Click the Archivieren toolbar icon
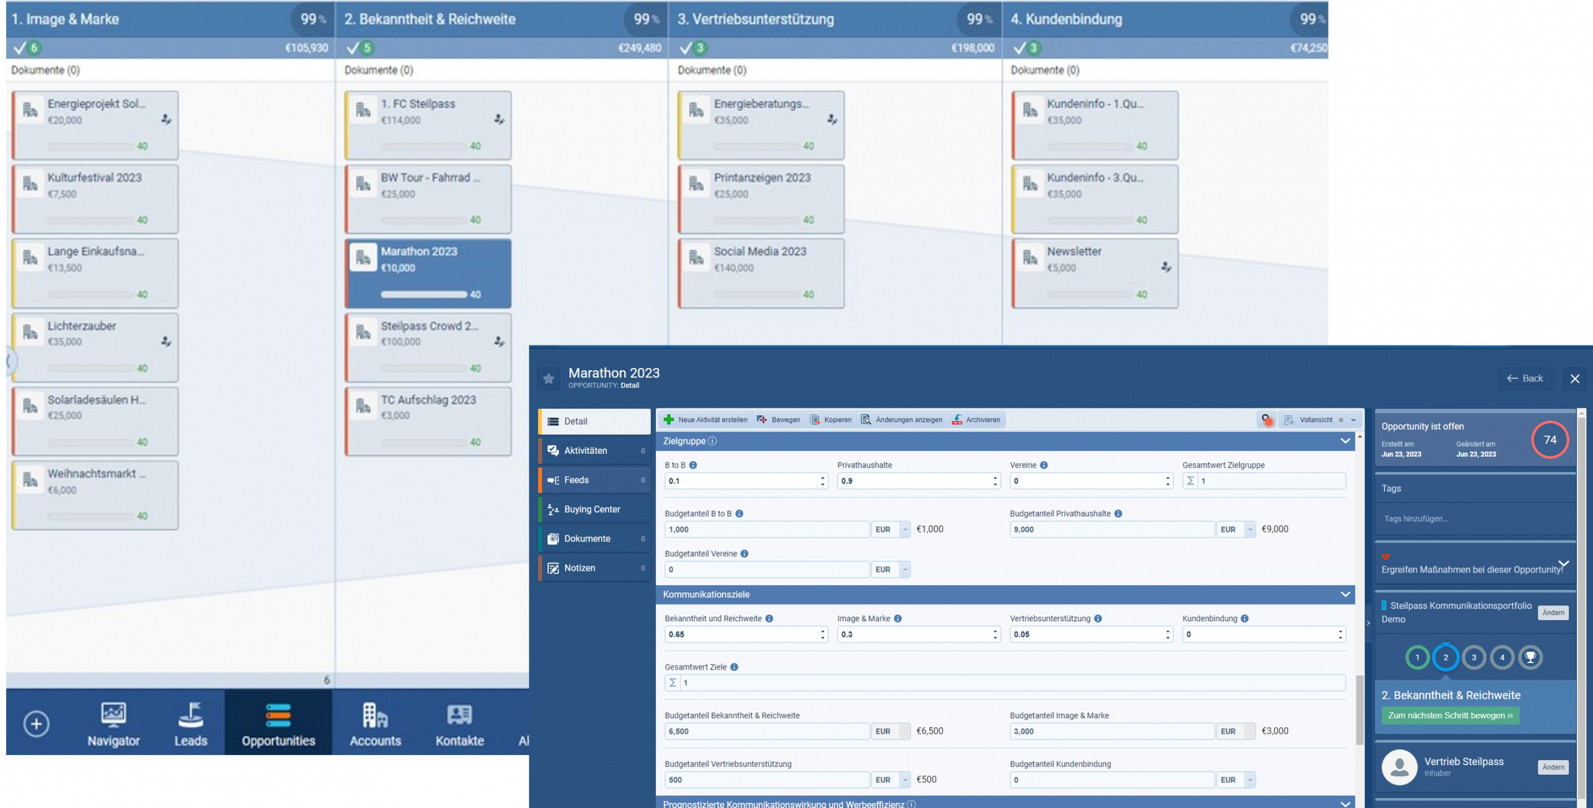 957,420
